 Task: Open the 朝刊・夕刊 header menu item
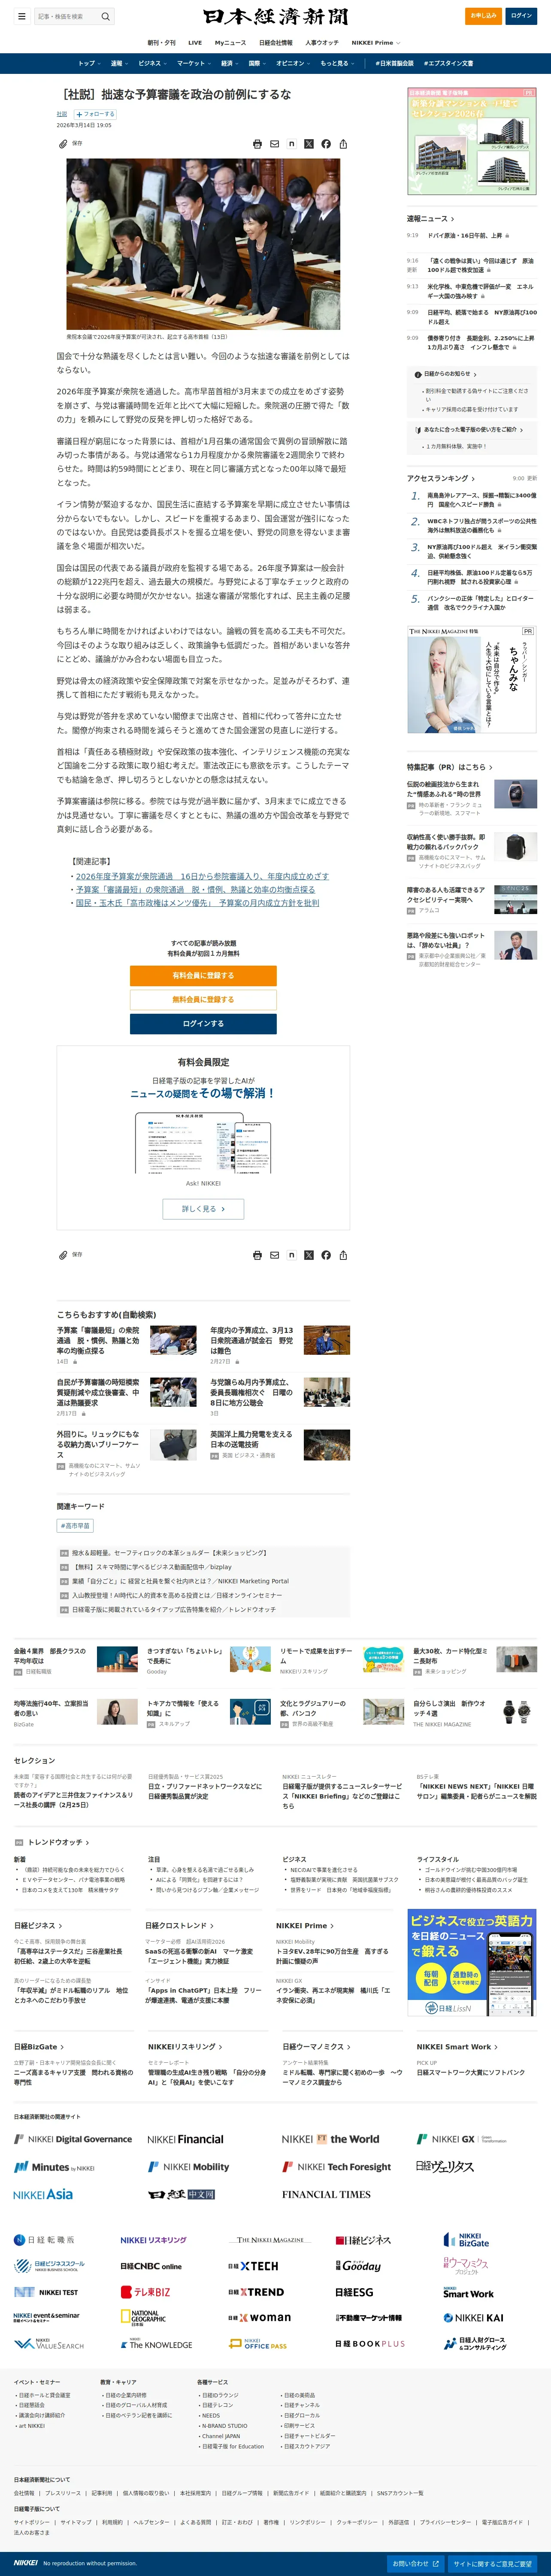[x=162, y=43]
